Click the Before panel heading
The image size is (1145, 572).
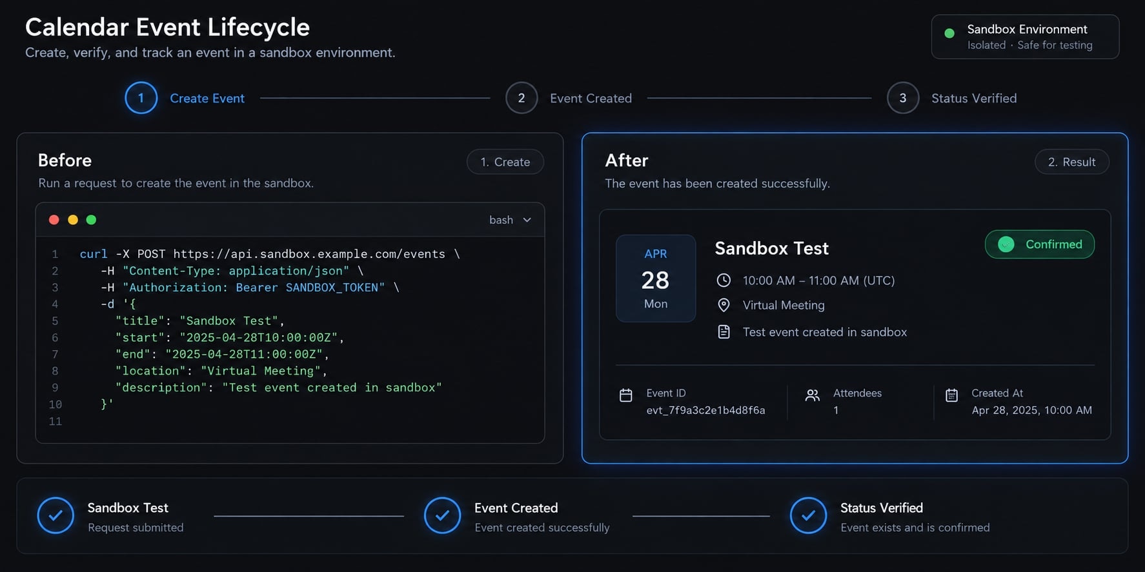65,160
